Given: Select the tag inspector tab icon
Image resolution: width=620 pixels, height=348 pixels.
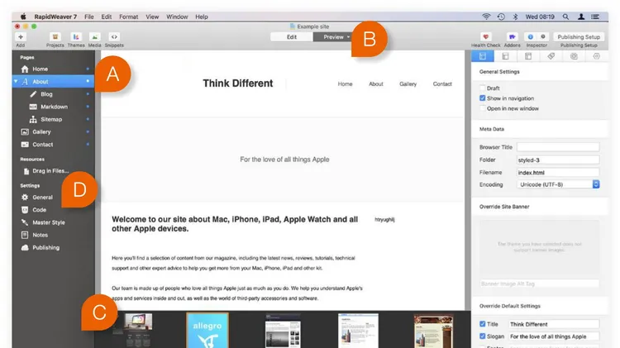Looking at the screenshot, I should tap(551, 56).
